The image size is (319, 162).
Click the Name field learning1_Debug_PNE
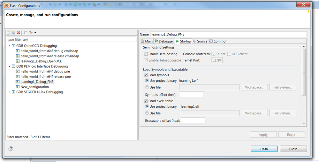tap(228, 34)
